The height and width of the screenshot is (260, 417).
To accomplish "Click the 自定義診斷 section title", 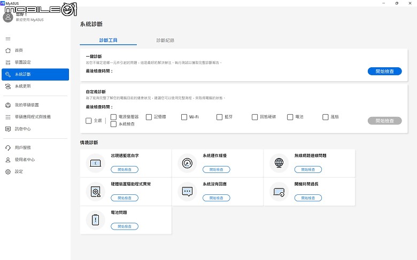I will coord(96,92).
